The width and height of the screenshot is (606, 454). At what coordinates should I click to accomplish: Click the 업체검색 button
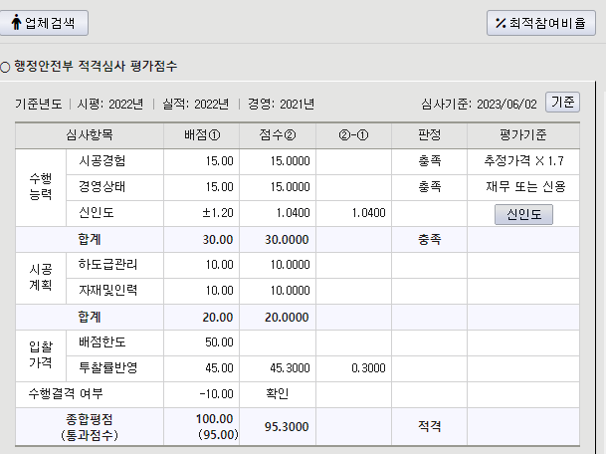44,23
